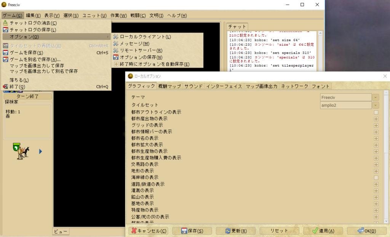Open the ゲーム menu

pyautogui.click(x=13, y=16)
